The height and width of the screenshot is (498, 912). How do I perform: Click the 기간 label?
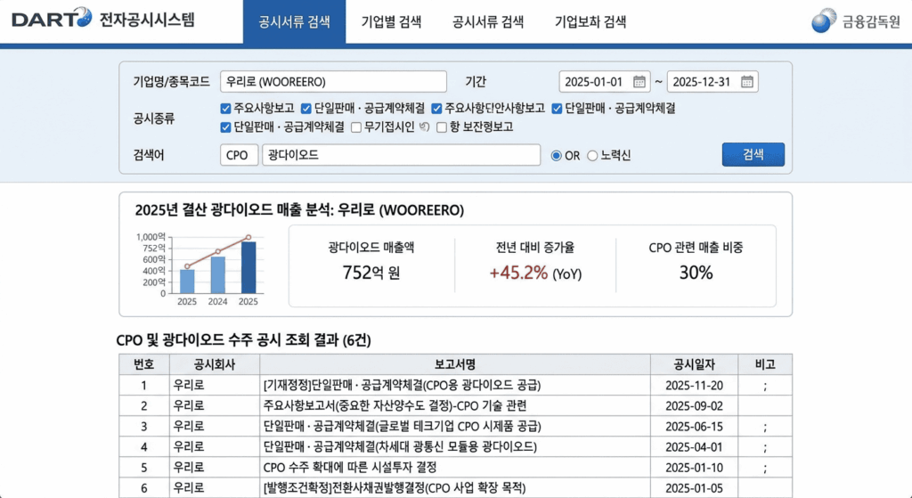[x=476, y=81]
